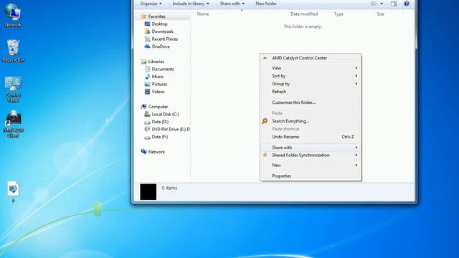Image resolution: width=459 pixels, height=258 pixels.
Task: Open the toolbar Share with dropdown
Action: coord(232,4)
